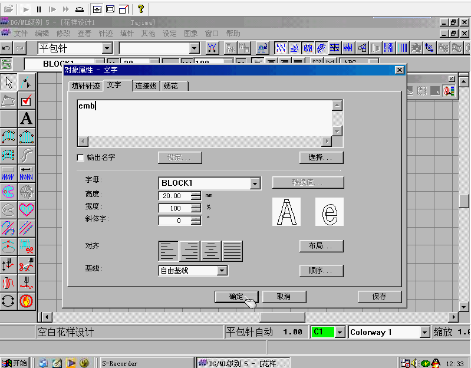Click the 布局... layout button
471x368 pixels.
pyautogui.click(x=321, y=246)
